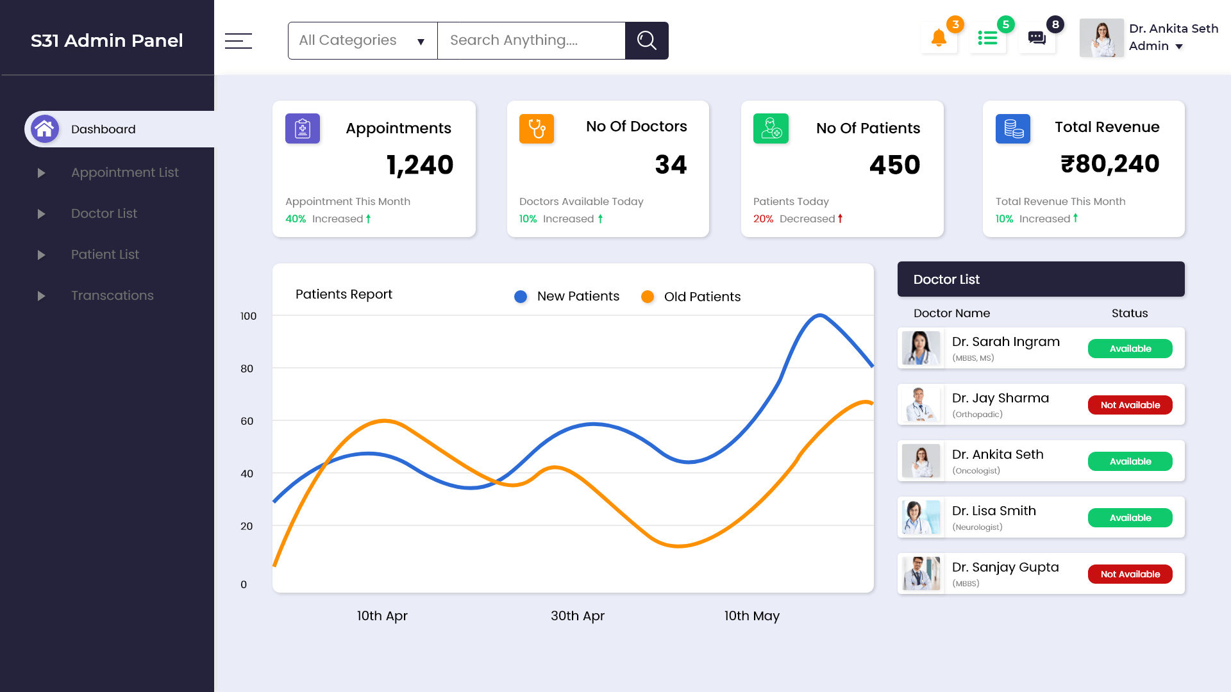Click Patients Report chart title
Image resolution: width=1231 pixels, height=692 pixels.
tap(344, 294)
